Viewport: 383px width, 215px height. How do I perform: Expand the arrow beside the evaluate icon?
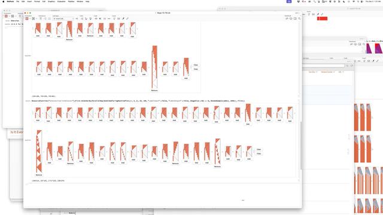[30, 19]
